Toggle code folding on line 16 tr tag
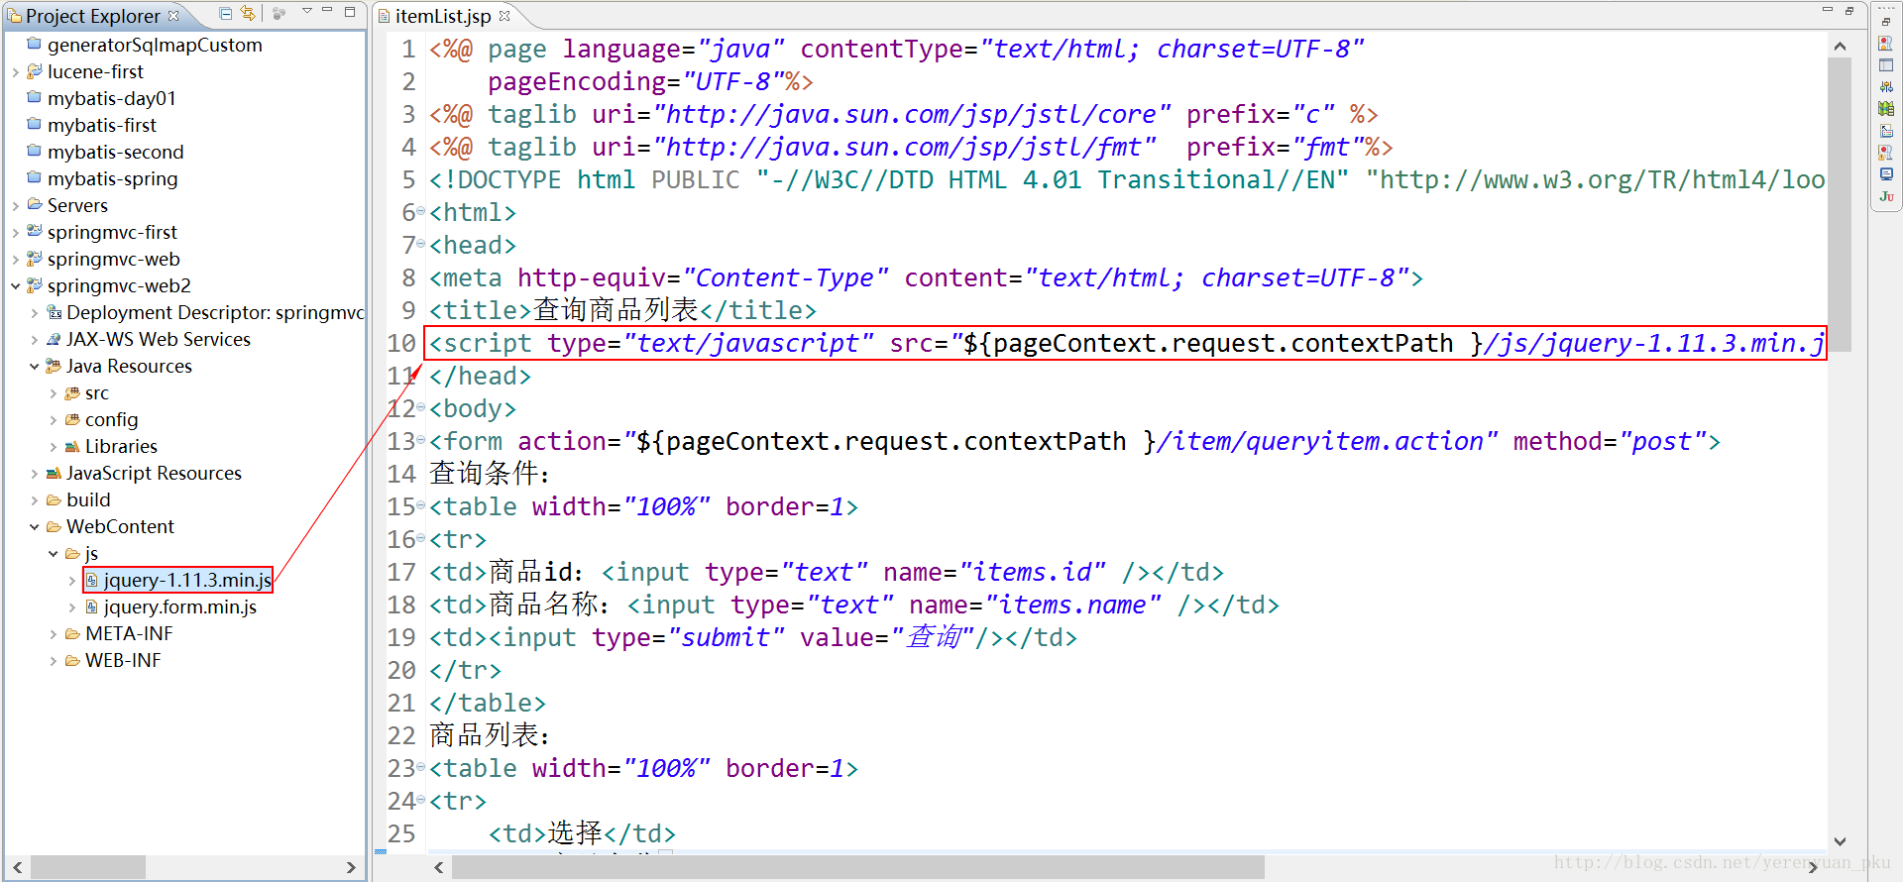Viewport: 1903px width, 882px height. click(x=420, y=538)
